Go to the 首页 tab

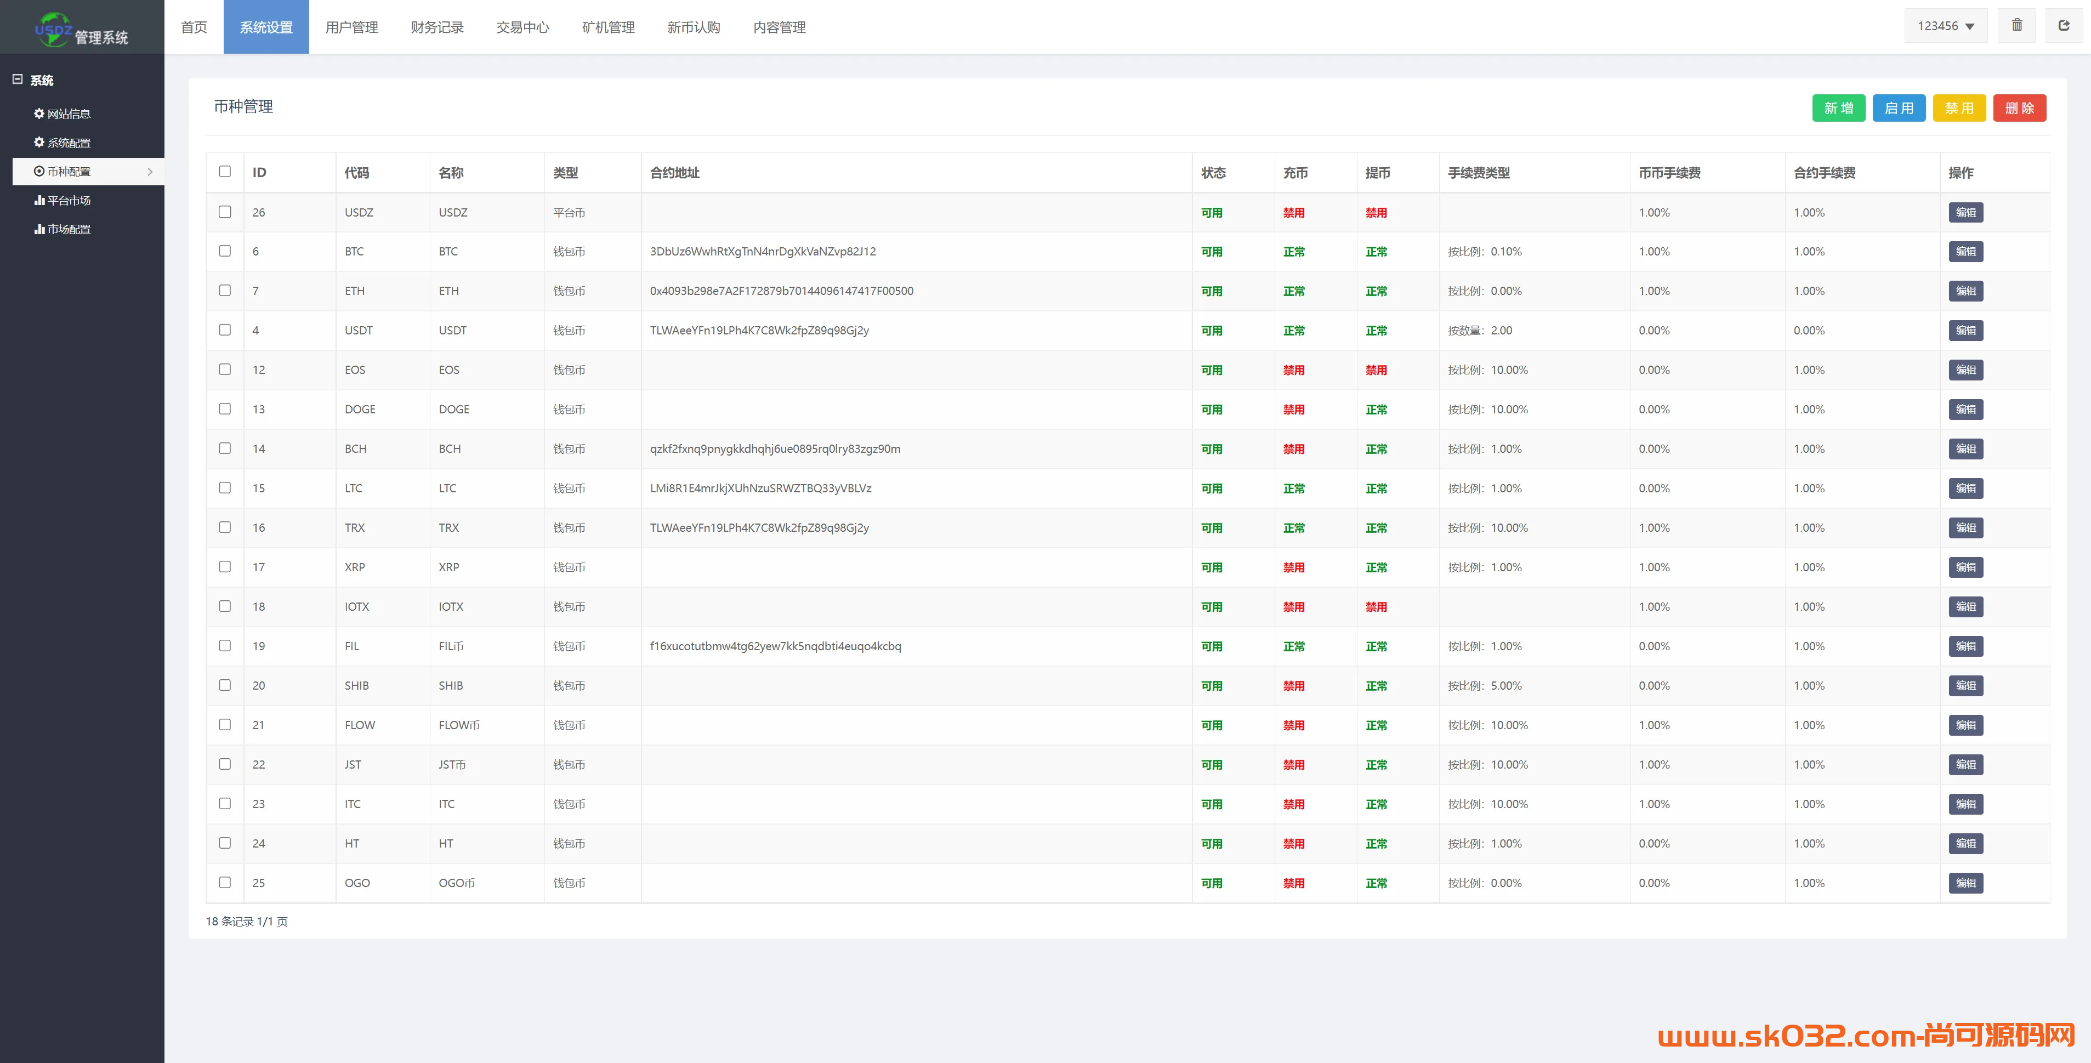tap(194, 27)
